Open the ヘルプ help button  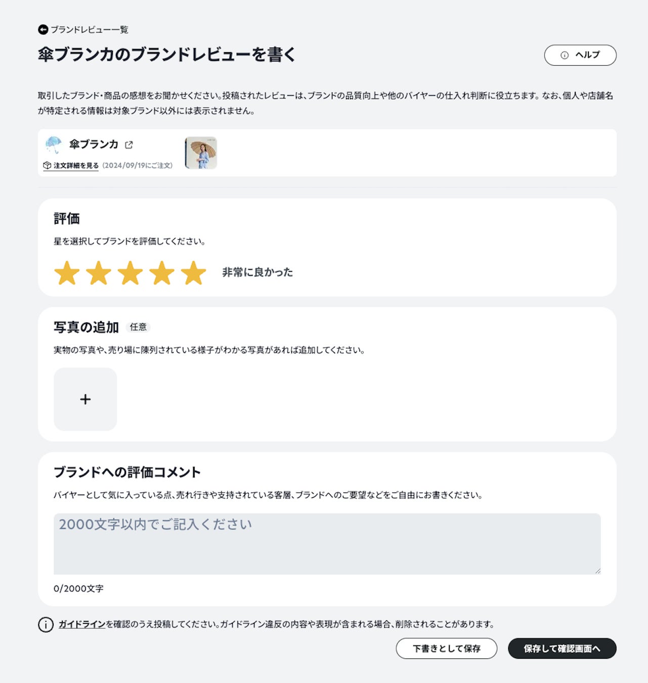580,55
